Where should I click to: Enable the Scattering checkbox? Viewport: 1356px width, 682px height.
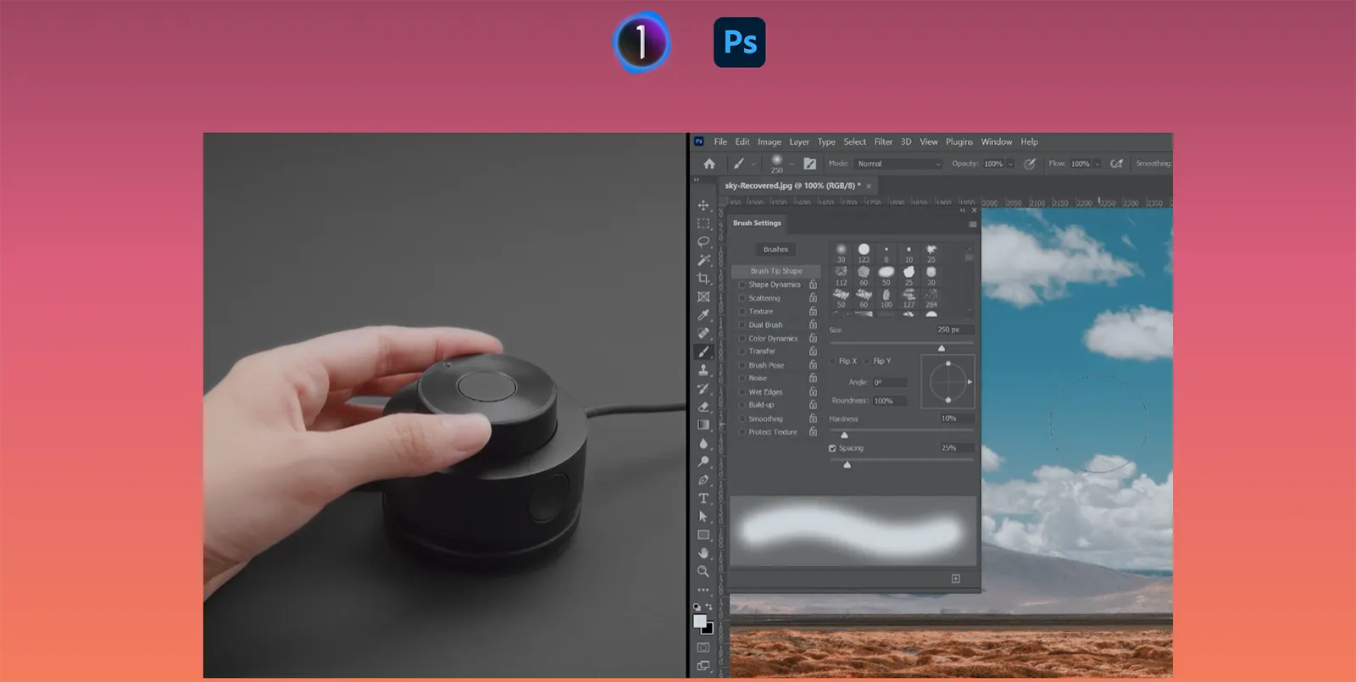pyautogui.click(x=742, y=298)
